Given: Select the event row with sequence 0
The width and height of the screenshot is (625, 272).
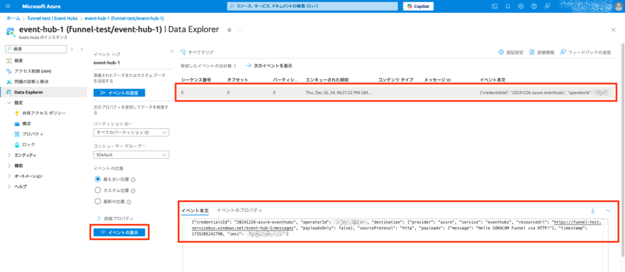Looking at the screenshot, I should click(397, 92).
